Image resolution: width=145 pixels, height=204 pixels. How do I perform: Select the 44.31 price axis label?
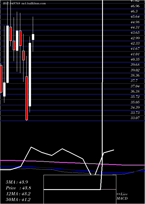135,27
